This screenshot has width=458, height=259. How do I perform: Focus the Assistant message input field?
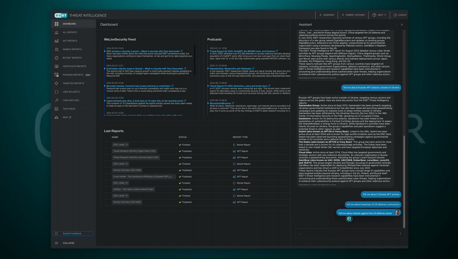pyautogui.click(x=348, y=234)
